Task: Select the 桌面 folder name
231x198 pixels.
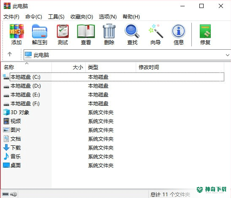Action: (x=16, y=165)
